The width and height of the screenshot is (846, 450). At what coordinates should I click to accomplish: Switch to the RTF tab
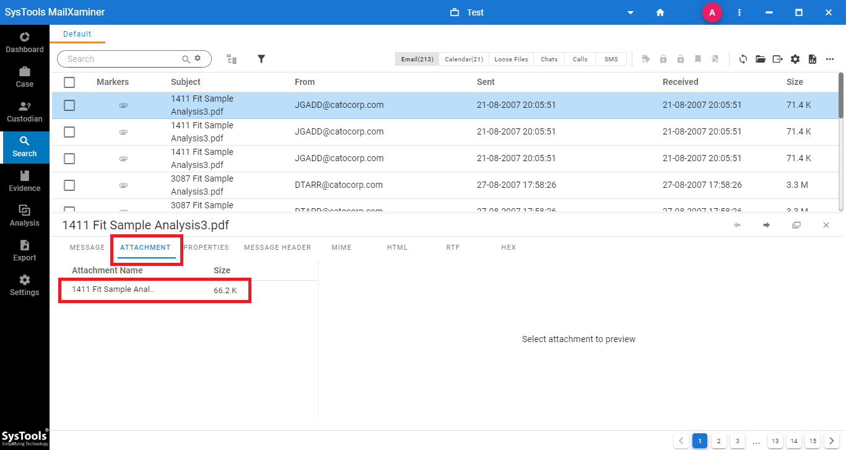pyautogui.click(x=453, y=247)
